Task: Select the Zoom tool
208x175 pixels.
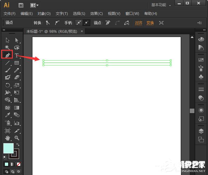Action: [17, 138]
